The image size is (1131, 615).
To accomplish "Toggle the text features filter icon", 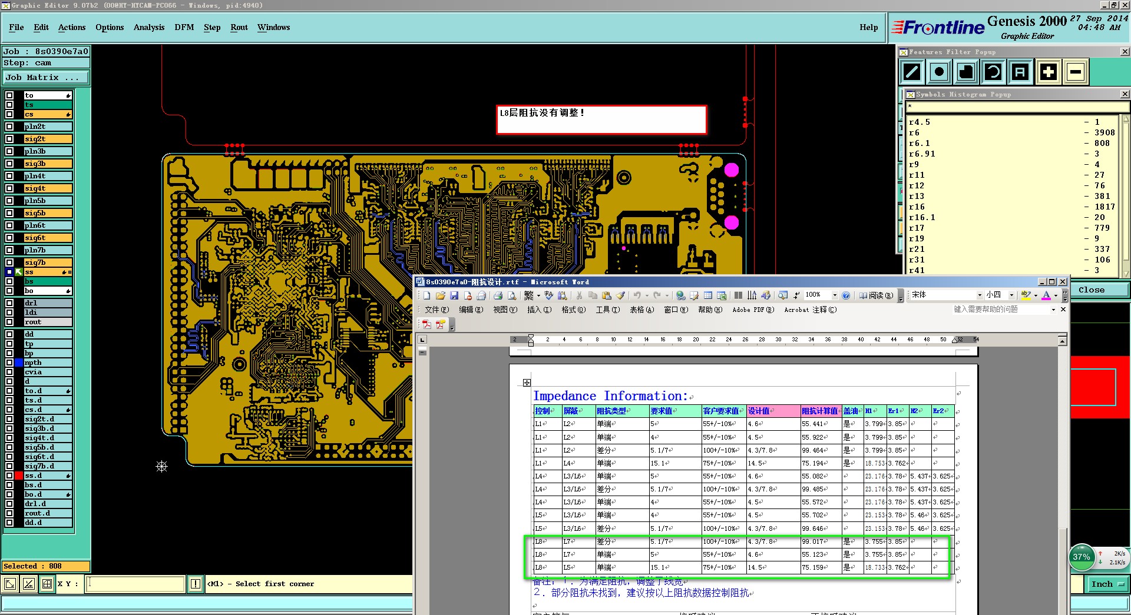I will [1020, 72].
